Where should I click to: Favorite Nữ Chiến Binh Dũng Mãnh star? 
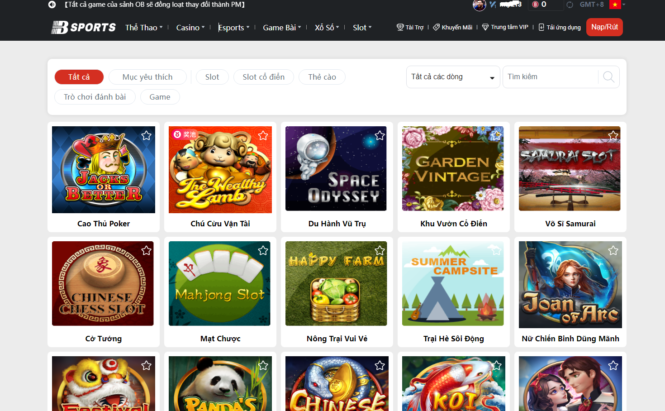[x=613, y=250]
